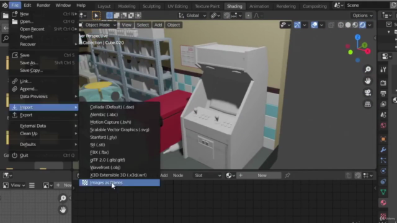Open the Material properties sphere icon

tap(383, 203)
